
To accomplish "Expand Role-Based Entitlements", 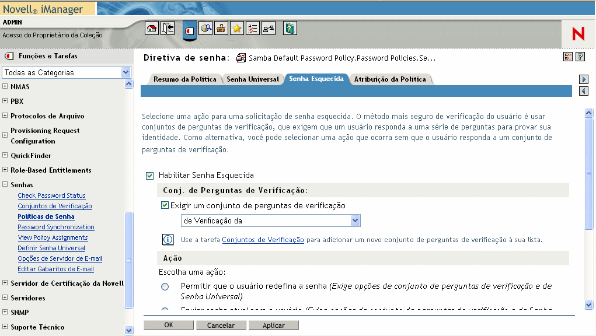I will click(x=5, y=170).
